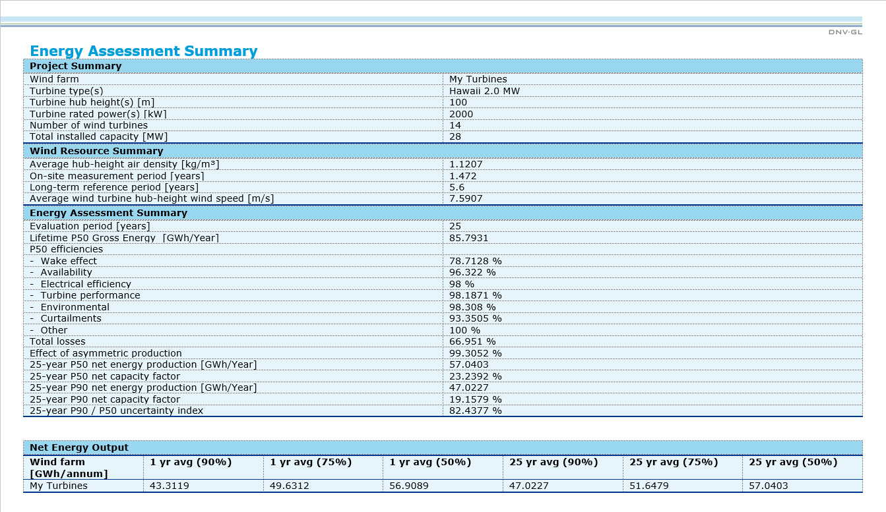Select the installed capacity value 28
The width and height of the screenshot is (886, 512).
[455, 137]
